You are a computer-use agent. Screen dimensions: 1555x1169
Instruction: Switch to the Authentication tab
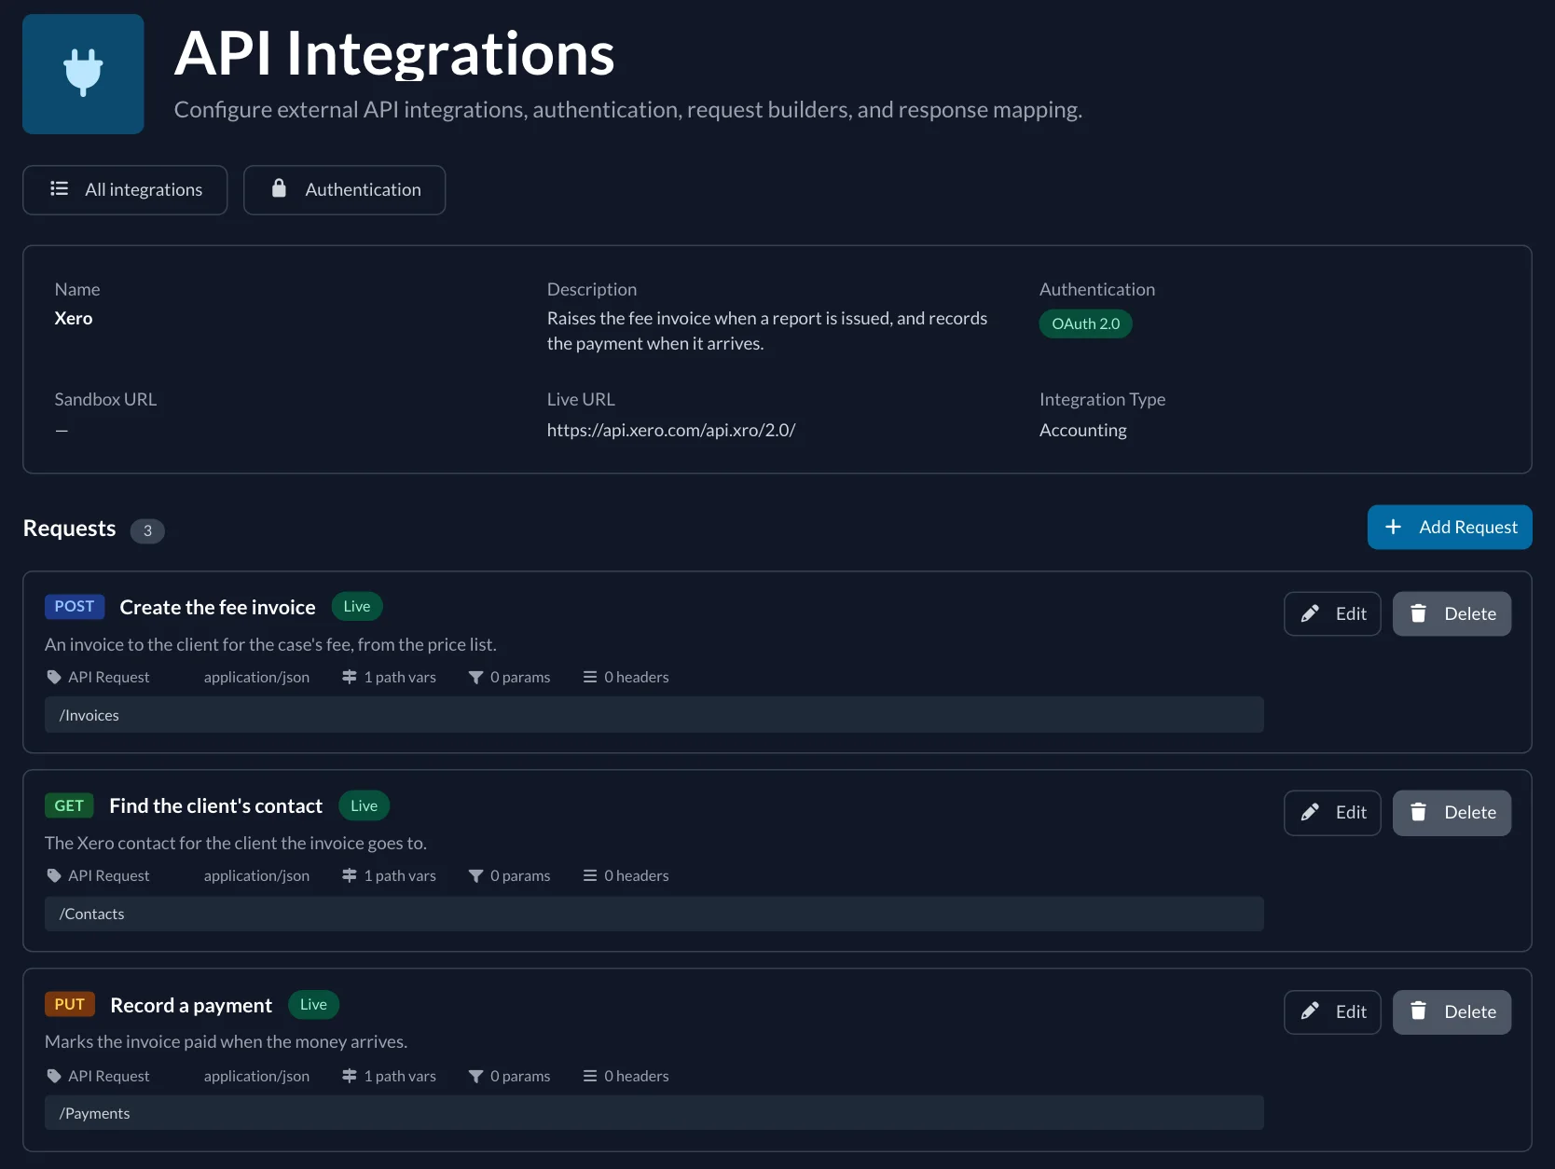pyautogui.click(x=344, y=190)
